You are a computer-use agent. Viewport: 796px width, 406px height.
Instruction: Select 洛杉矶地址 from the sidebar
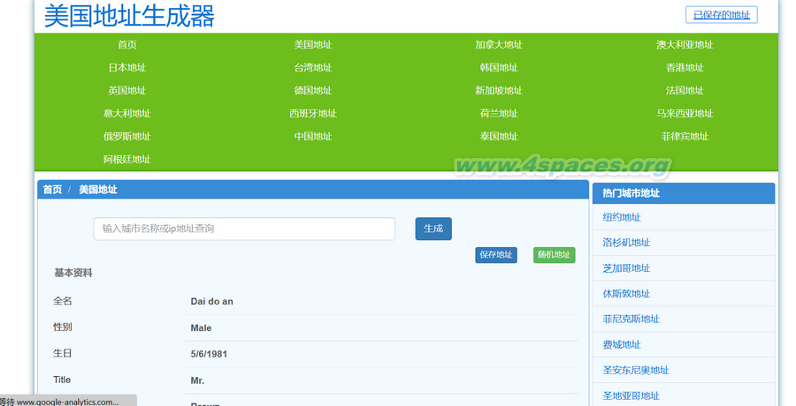pos(626,243)
